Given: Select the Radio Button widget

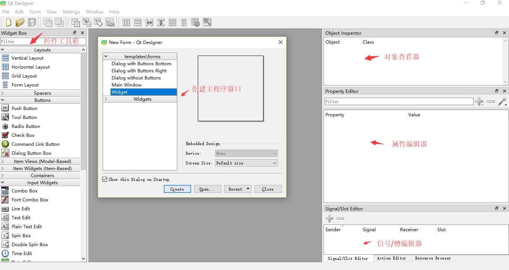Looking at the screenshot, I should point(26,126).
